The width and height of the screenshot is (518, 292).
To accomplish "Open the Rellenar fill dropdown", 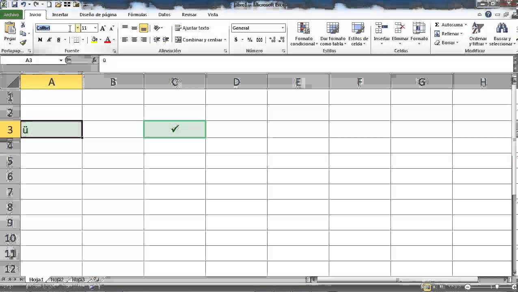I will (449, 34).
